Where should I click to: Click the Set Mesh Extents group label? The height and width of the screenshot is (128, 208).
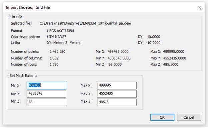(x=23, y=76)
